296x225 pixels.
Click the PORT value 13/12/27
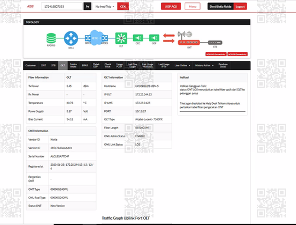(141, 111)
